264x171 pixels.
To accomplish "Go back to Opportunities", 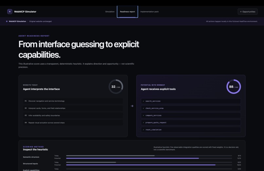I will click(x=248, y=11).
